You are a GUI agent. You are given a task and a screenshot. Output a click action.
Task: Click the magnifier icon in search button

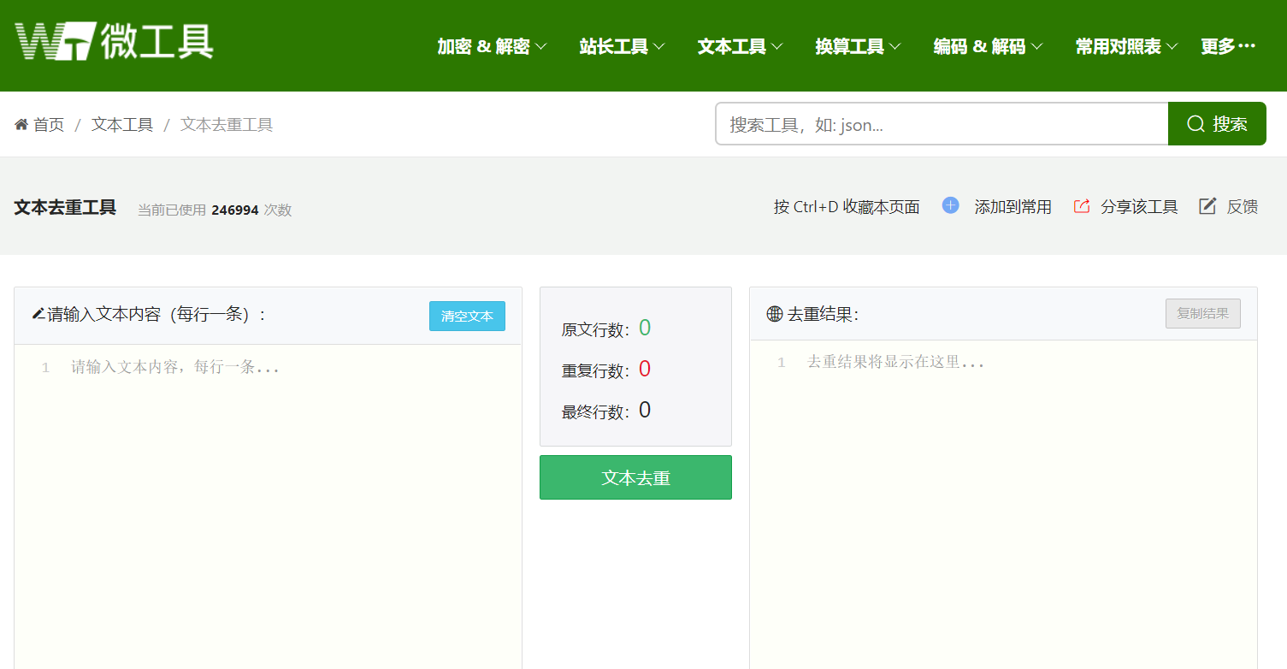pyautogui.click(x=1195, y=124)
